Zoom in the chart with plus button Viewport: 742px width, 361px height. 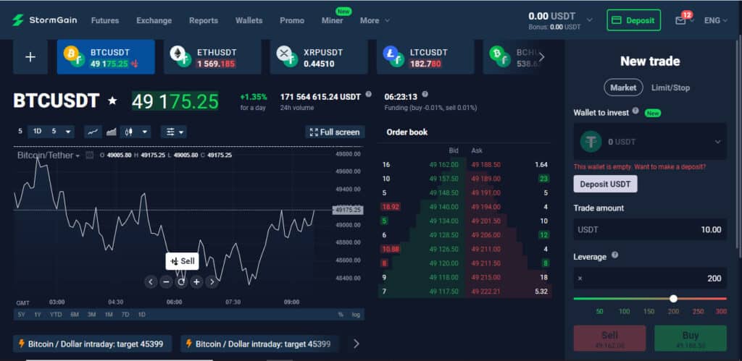click(x=197, y=282)
